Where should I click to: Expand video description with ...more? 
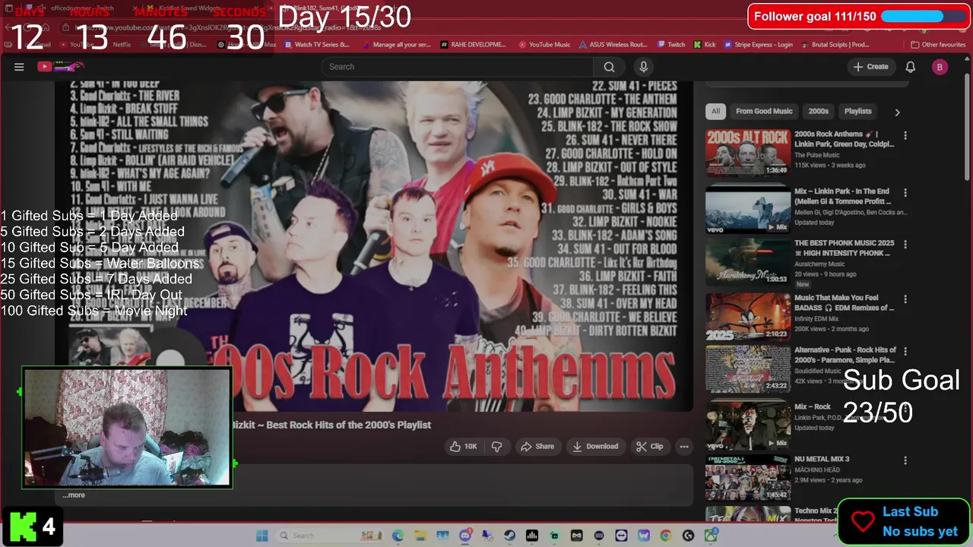pyautogui.click(x=74, y=495)
